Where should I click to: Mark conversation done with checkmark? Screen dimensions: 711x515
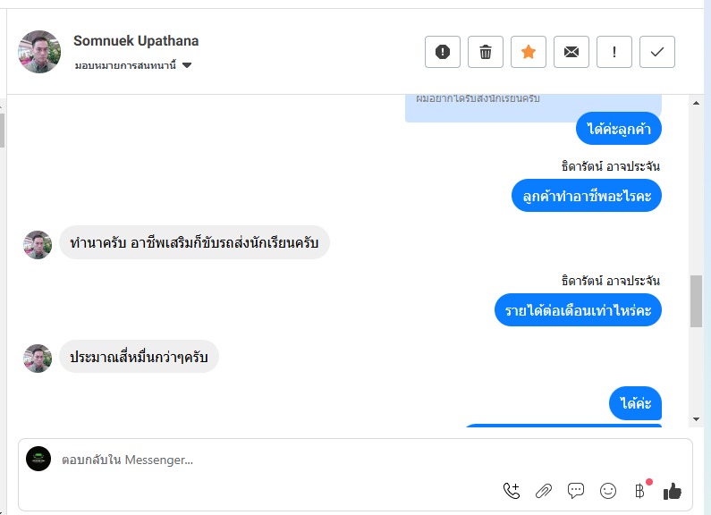pos(657,52)
